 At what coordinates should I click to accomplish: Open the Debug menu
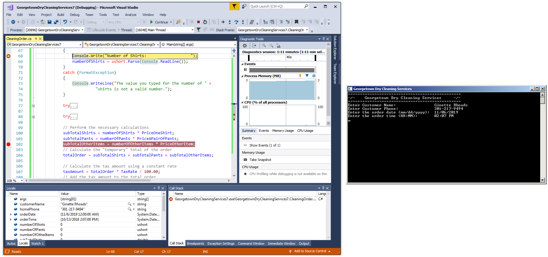click(x=74, y=15)
